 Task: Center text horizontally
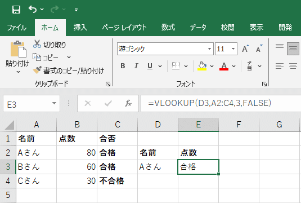click(x=293, y=66)
